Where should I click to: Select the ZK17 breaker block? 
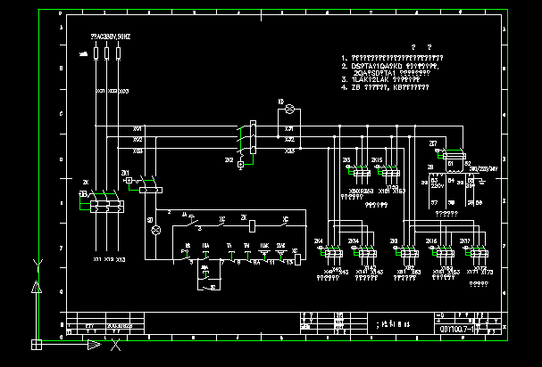[x=479, y=254]
